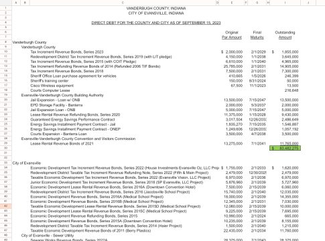Select the Vanderburgh County, Indiana title cell

coord(156,8)
